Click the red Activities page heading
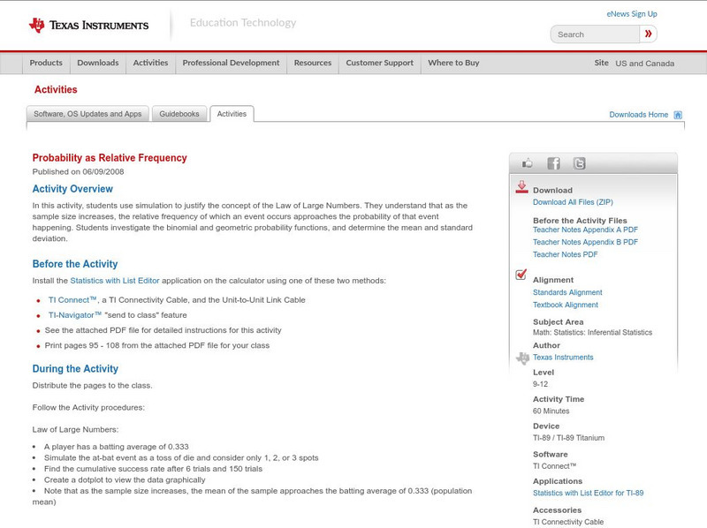This screenshot has height=528, width=707. point(56,90)
